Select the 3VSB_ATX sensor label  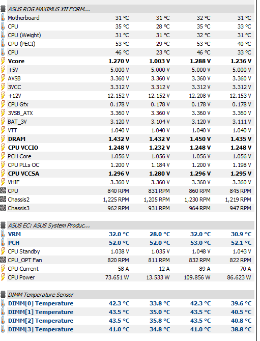point(20,113)
